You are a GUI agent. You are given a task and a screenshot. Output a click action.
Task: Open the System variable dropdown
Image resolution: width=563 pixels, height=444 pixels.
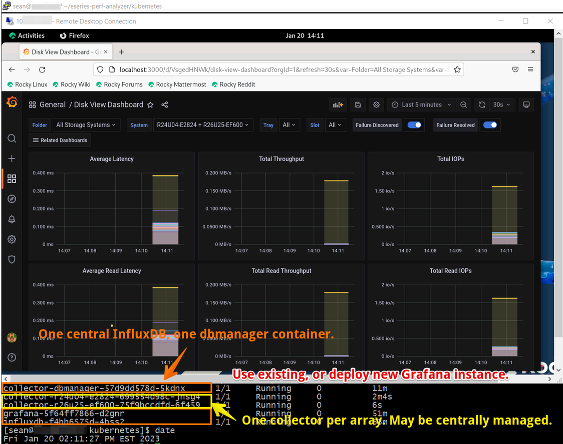(x=203, y=124)
